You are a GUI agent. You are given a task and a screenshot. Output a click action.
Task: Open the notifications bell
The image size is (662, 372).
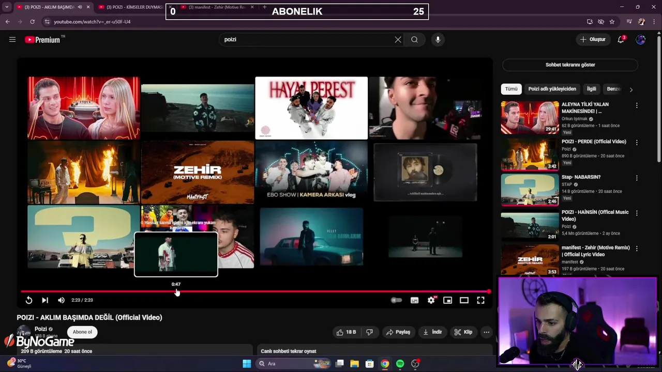tap(621, 39)
